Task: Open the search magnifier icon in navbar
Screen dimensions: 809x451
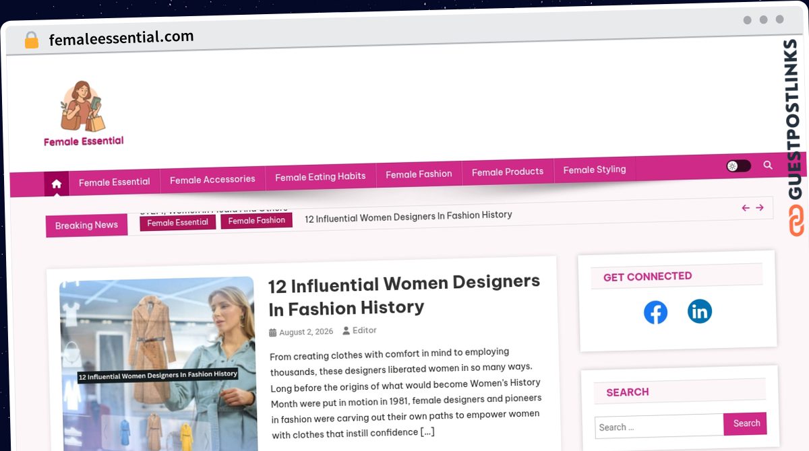Action: point(768,165)
